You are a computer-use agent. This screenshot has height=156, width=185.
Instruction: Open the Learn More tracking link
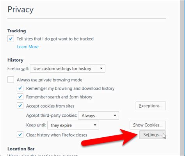(28, 47)
